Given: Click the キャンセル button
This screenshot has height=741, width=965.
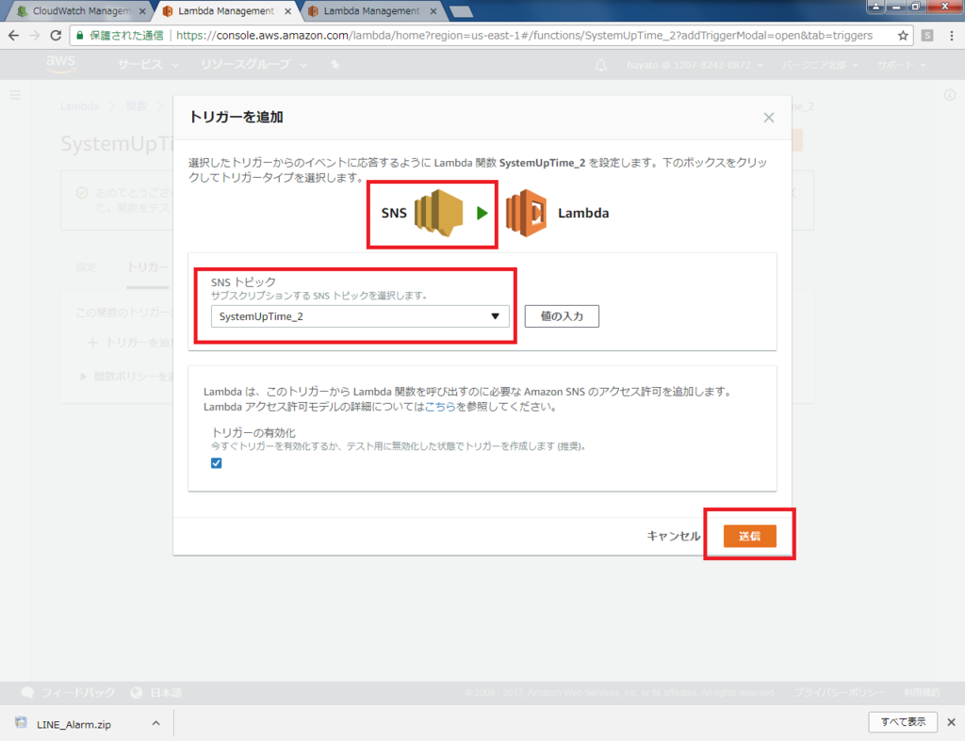Looking at the screenshot, I should click(x=673, y=536).
